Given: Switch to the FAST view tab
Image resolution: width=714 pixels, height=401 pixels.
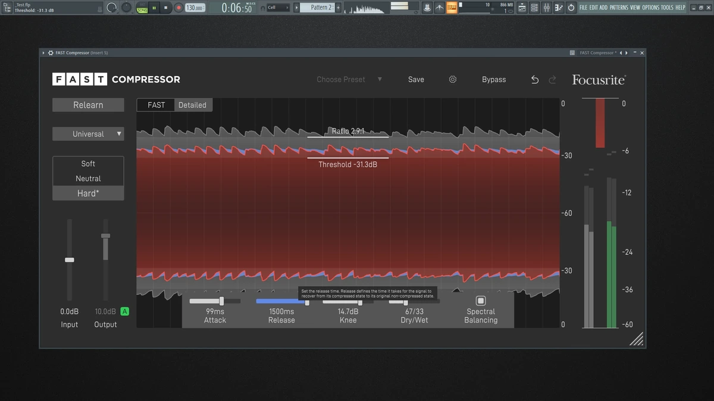Looking at the screenshot, I should [x=156, y=105].
